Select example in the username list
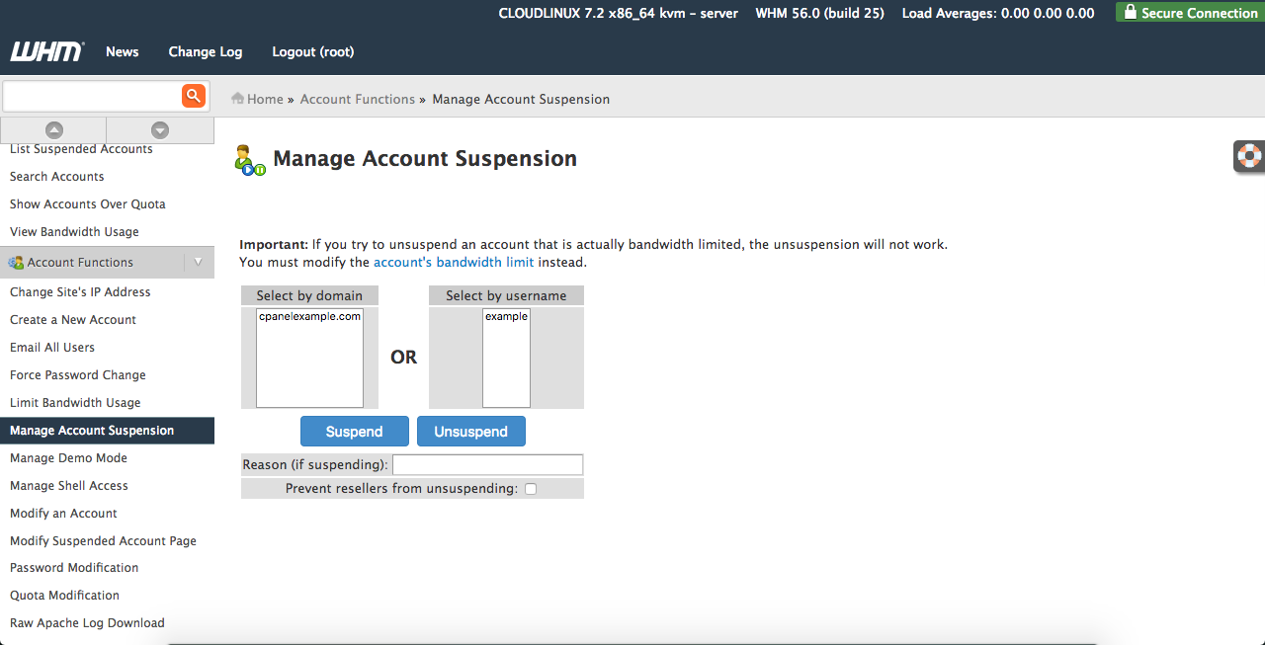 coord(506,316)
